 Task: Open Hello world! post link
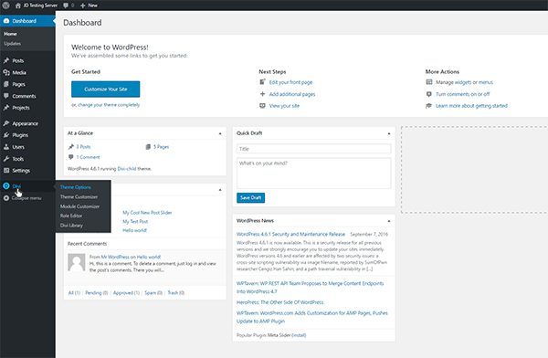click(134, 230)
